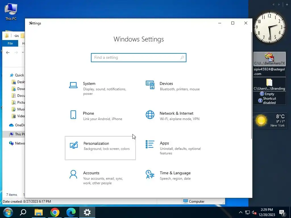This screenshot has width=291, height=218.
Task: Select Videos folder in Explorer sidebar
Action: [x=18, y=116]
